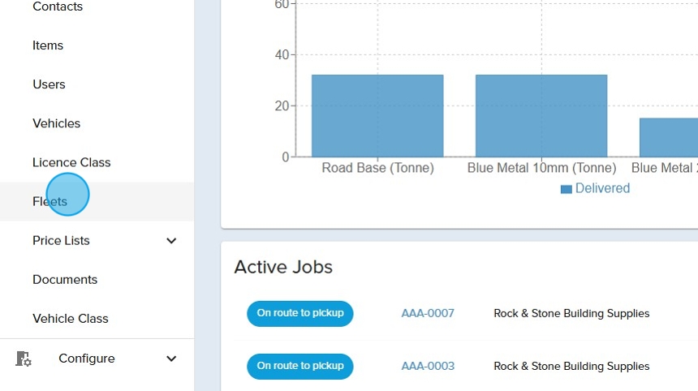Open job link AAA-0003
This screenshot has height=391, width=698.
pyautogui.click(x=428, y=366)
